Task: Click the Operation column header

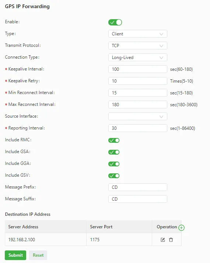Action: tap(167, 227)
